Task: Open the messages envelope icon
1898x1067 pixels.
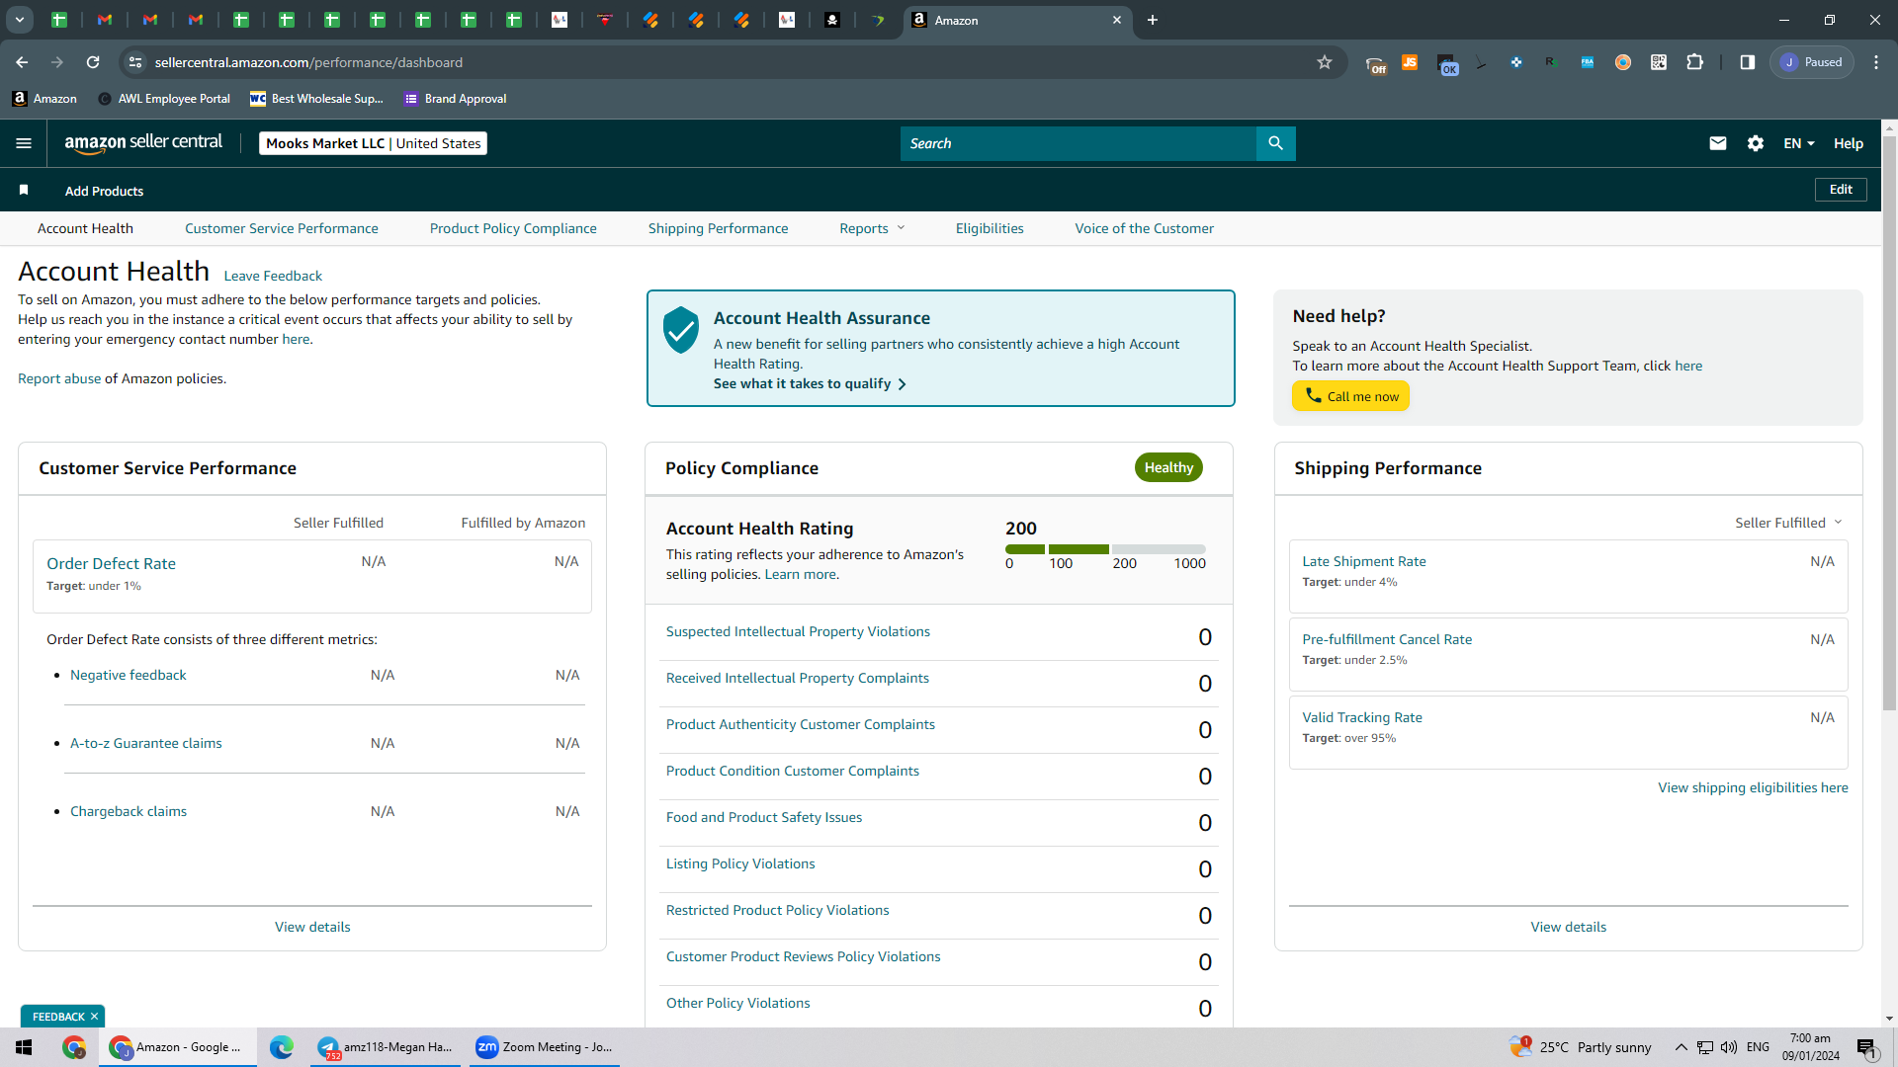Action: 1718,143
